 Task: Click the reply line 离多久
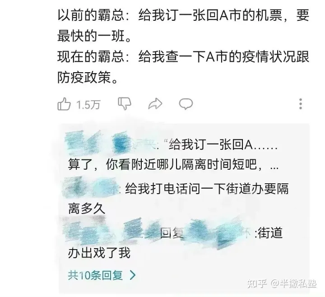click(87, 208)
